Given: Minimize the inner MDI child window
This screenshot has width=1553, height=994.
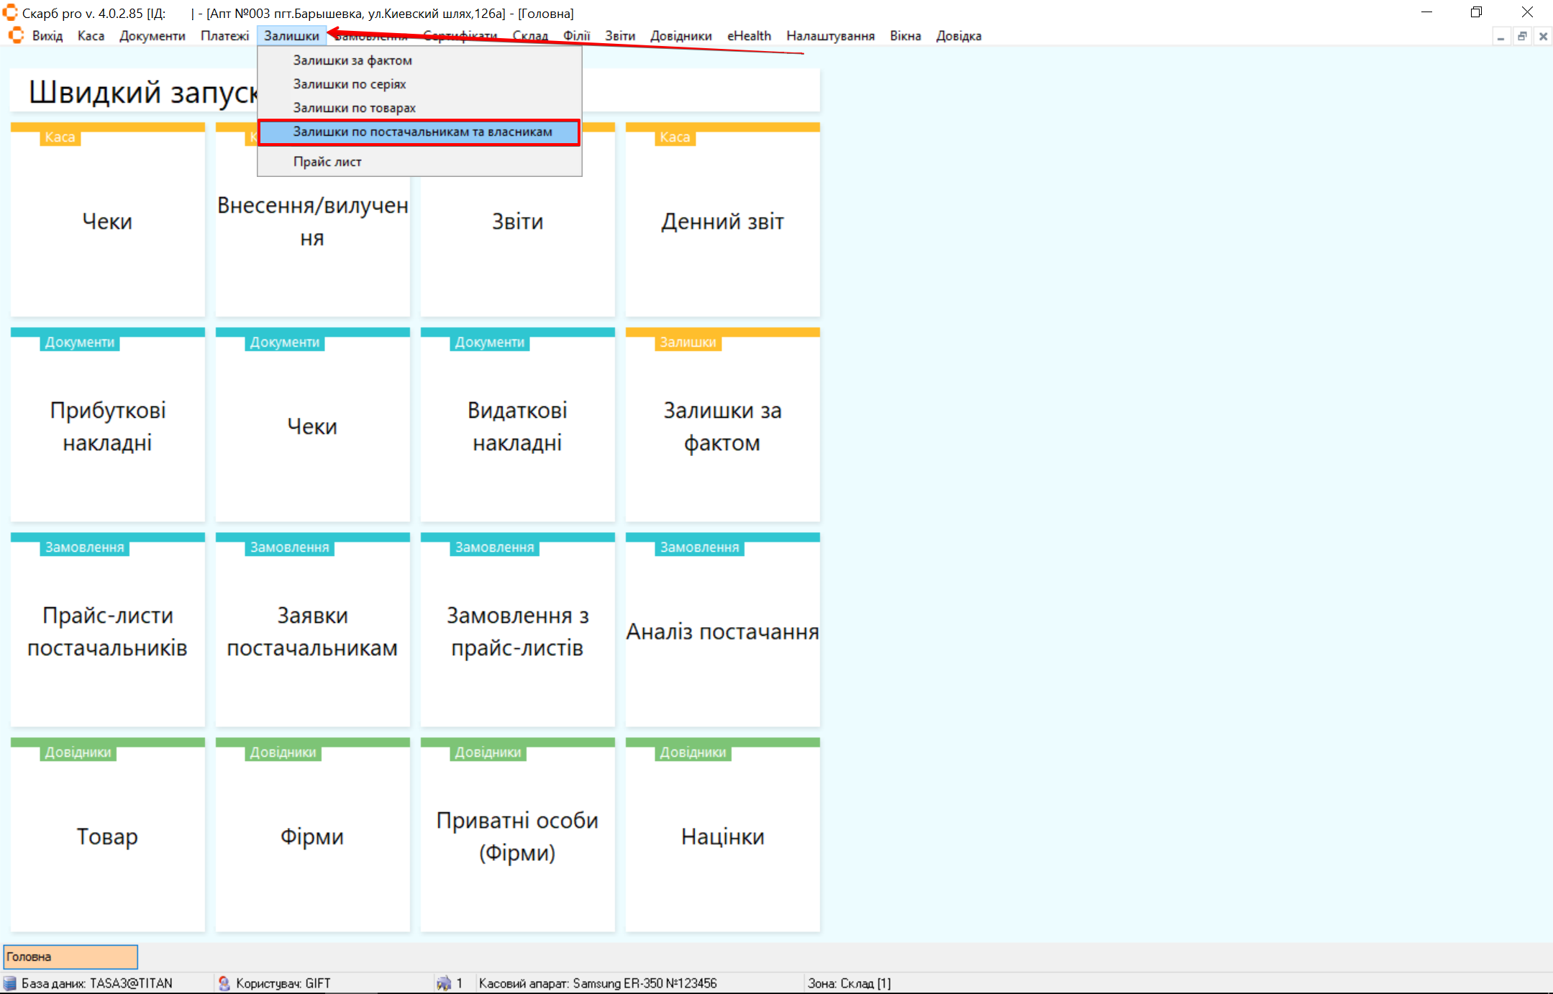Looking at the screenshot, I should click(1500, 36).
